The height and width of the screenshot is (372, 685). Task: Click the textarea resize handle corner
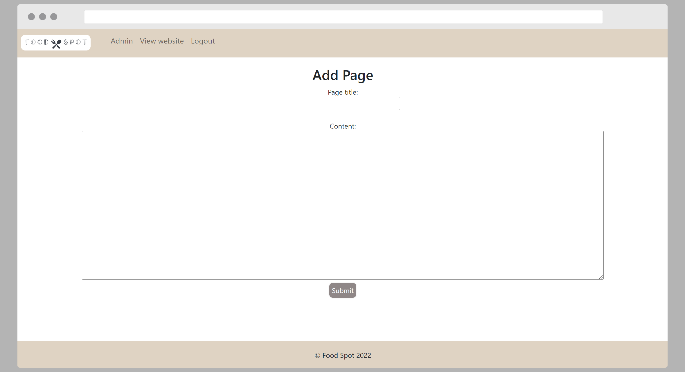(601, 277)
